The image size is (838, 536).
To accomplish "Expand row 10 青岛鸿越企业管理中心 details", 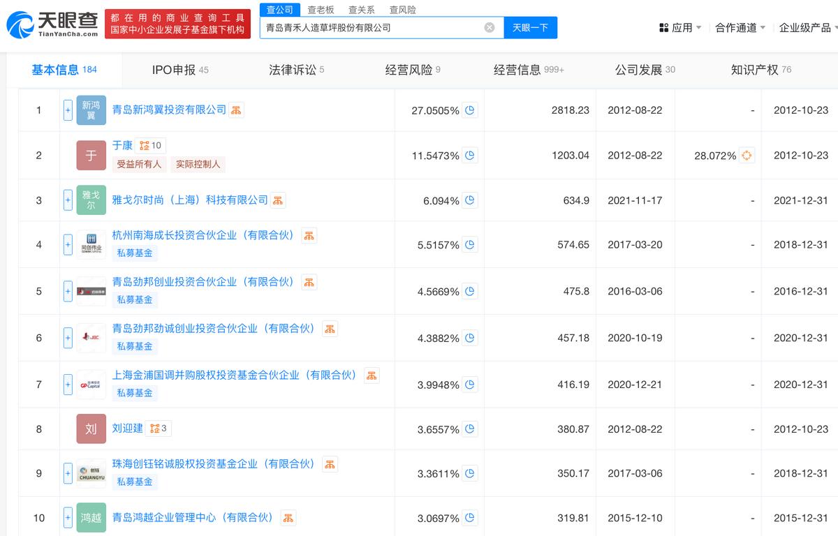I will (68, 518).
